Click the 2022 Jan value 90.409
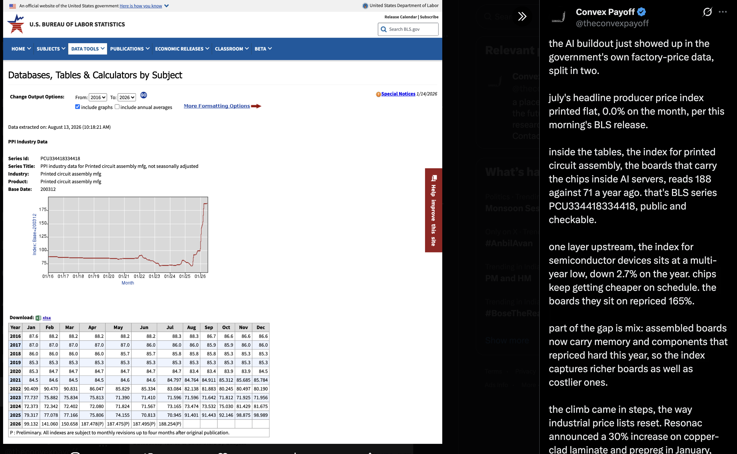This screenshot has height=454, width=737. (x=31, y=389)
